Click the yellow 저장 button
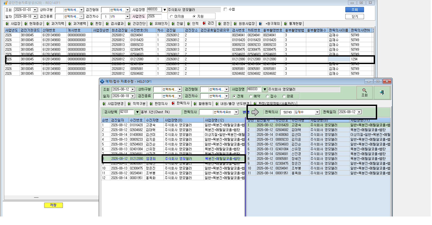This screenshot has width=432, height=225. (54, 205)
